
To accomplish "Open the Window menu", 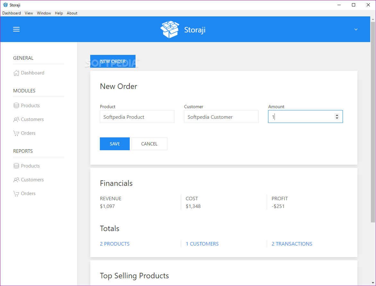I will coord(44,13).
